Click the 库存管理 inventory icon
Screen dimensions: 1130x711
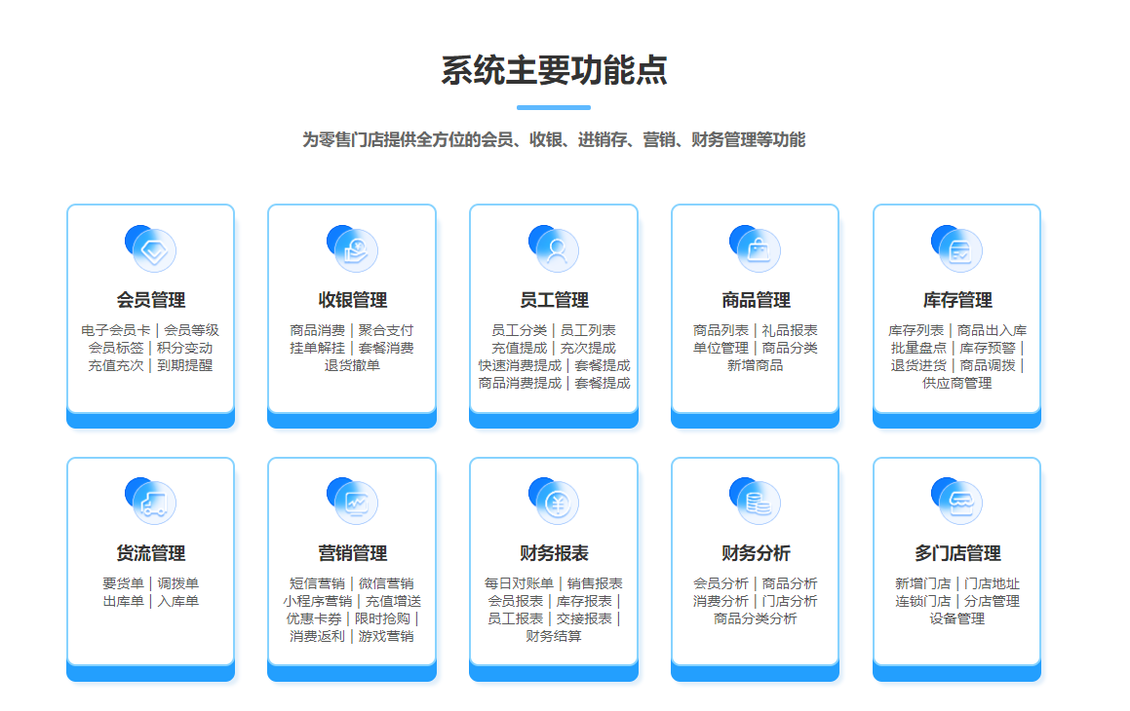point(957,248)
